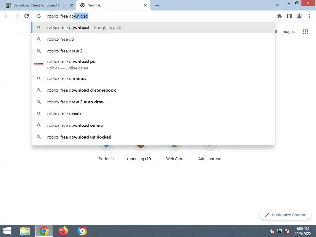Click search icon beside 'roblox free do'
316x237 pixels.
click(39, 39)
